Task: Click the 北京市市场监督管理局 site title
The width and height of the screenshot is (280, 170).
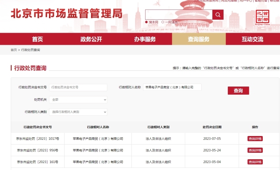Action: click(x=67, y=13)
